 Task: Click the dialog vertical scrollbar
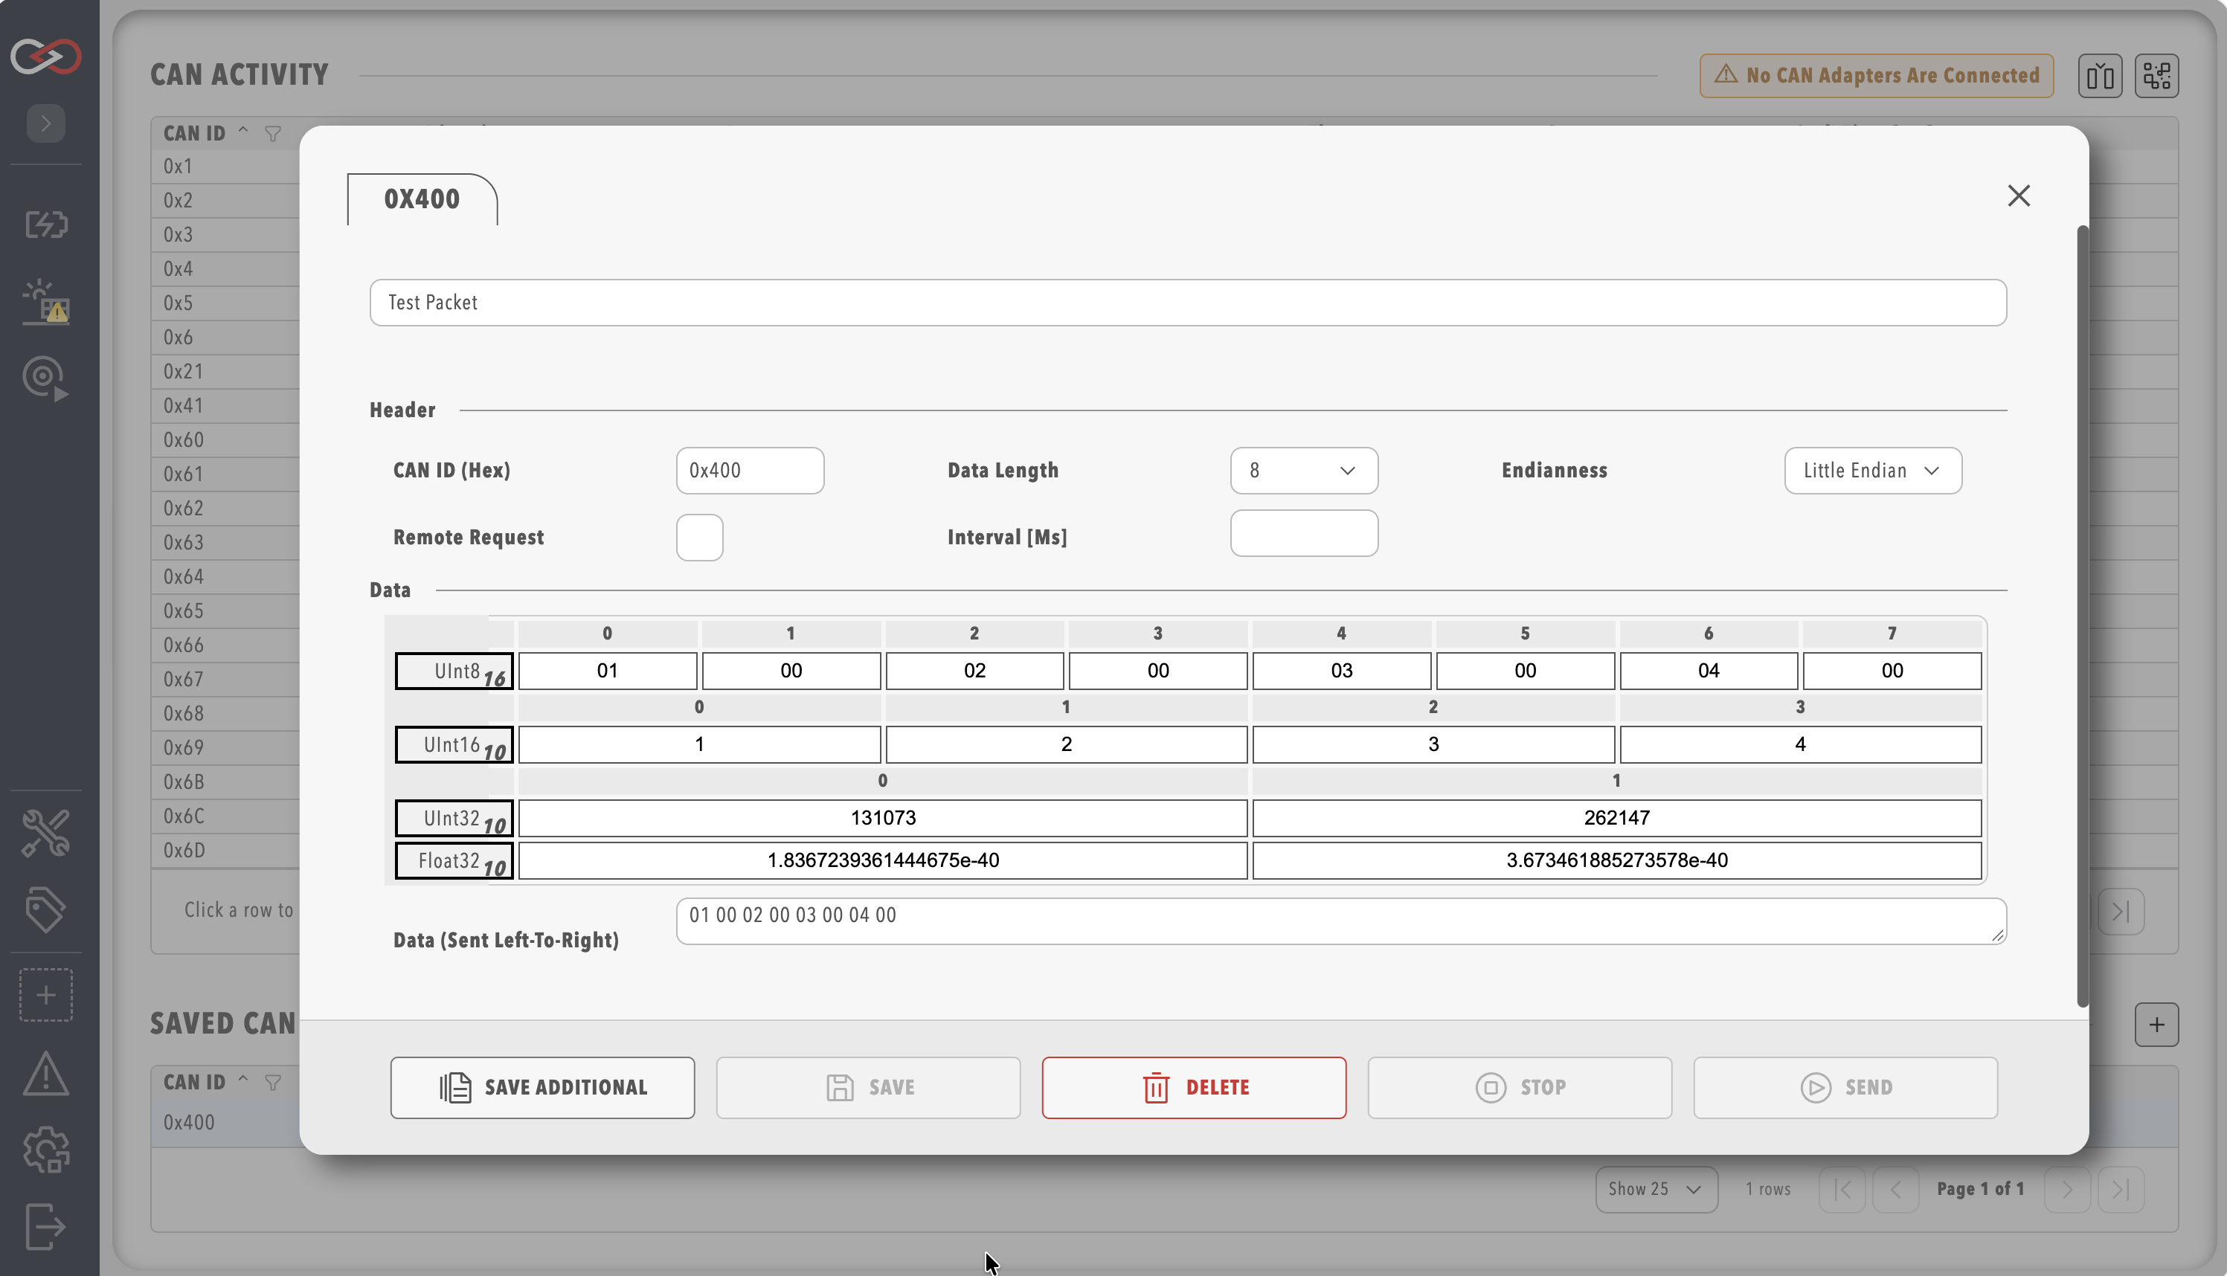[x=2083, y=616]
